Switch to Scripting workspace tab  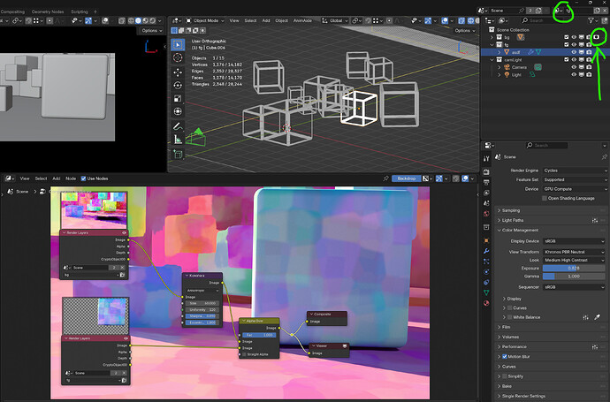79,11
